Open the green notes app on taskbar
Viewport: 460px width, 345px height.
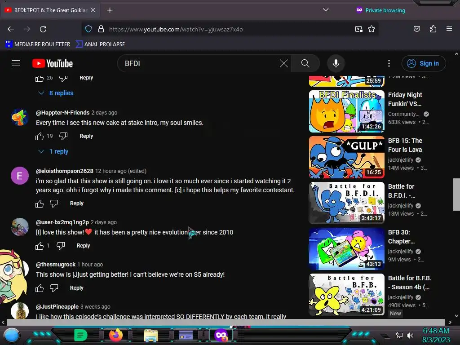click(x=81, y=335)
